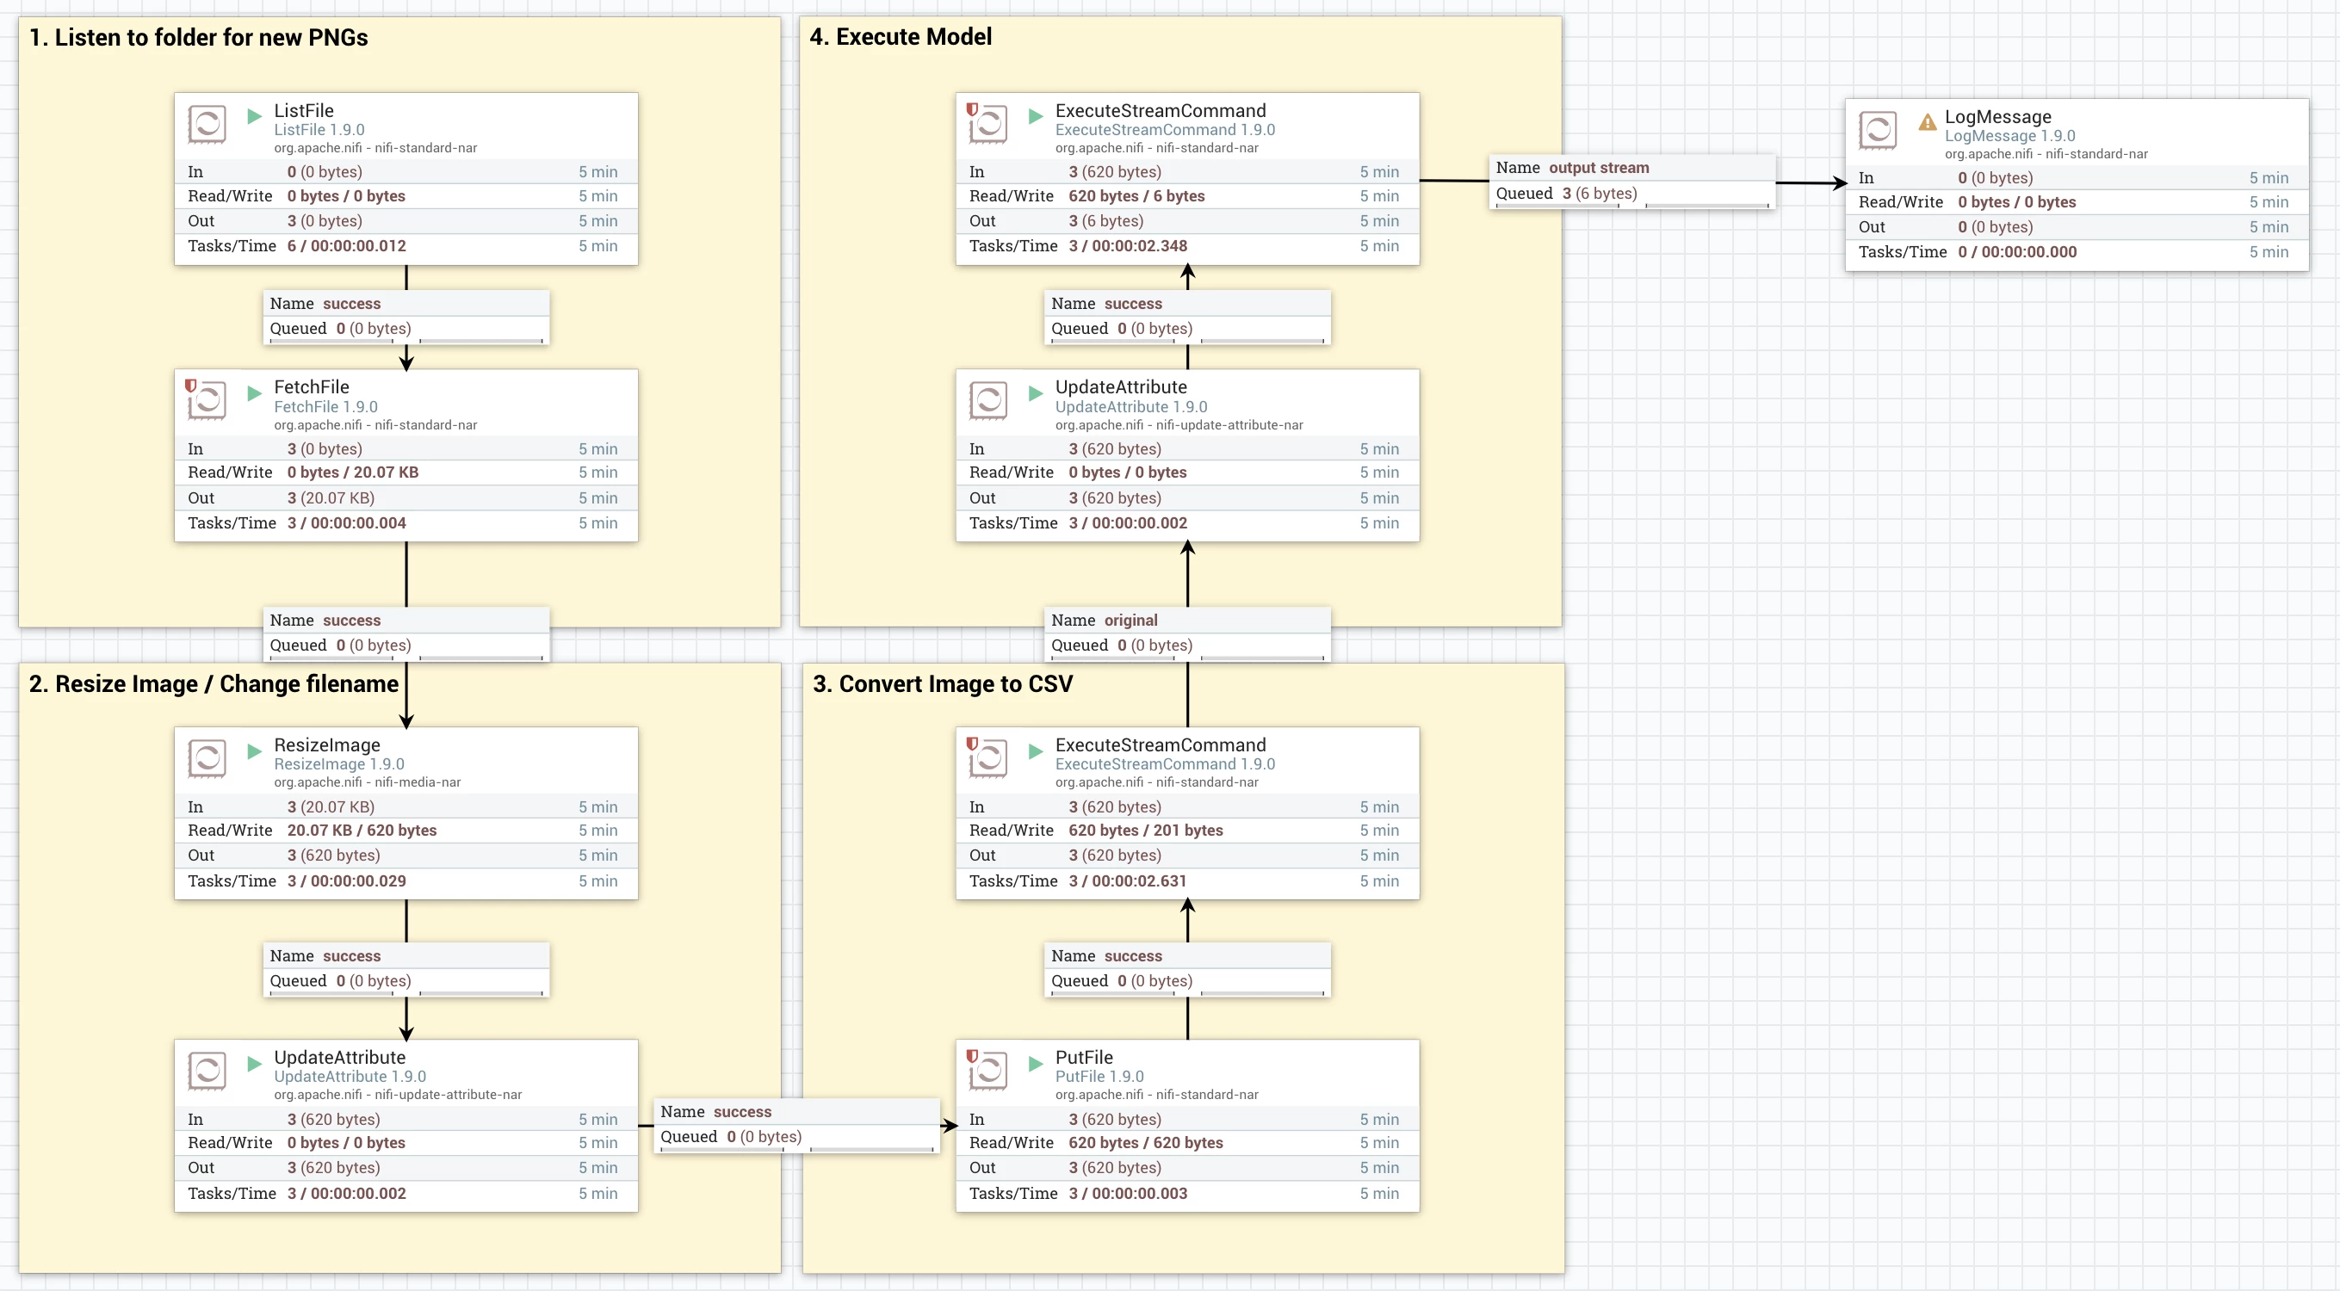Click the ResizeImage processor icon
The height and width of the screenshot is (1291, 2340).
pyautogui.click(x=207, y=758)
